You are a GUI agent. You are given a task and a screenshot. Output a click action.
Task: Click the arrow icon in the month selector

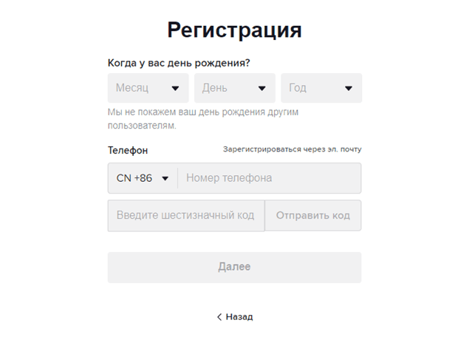(175, 88)
